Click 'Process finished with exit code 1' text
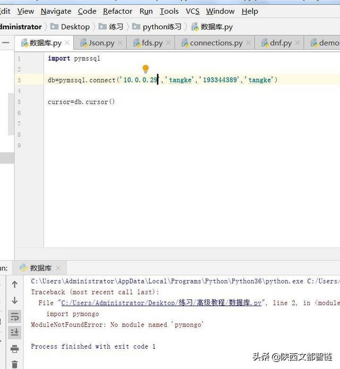The height and width of the screenshot is (369, 340). 93,347
